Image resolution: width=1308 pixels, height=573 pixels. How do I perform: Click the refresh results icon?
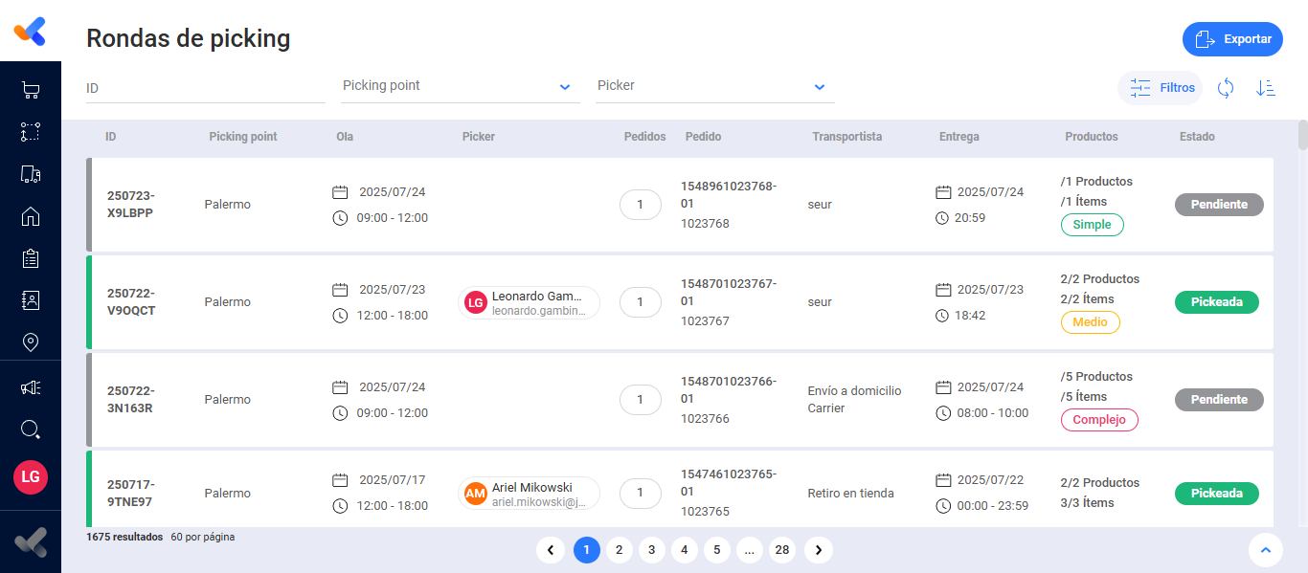pyautogui.click(x=1226, y=88)
